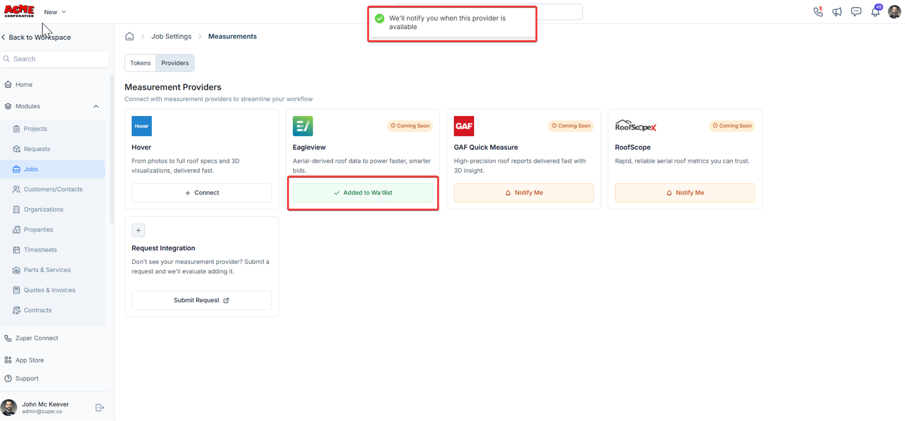Go Back to Workspace

point(36,38)
